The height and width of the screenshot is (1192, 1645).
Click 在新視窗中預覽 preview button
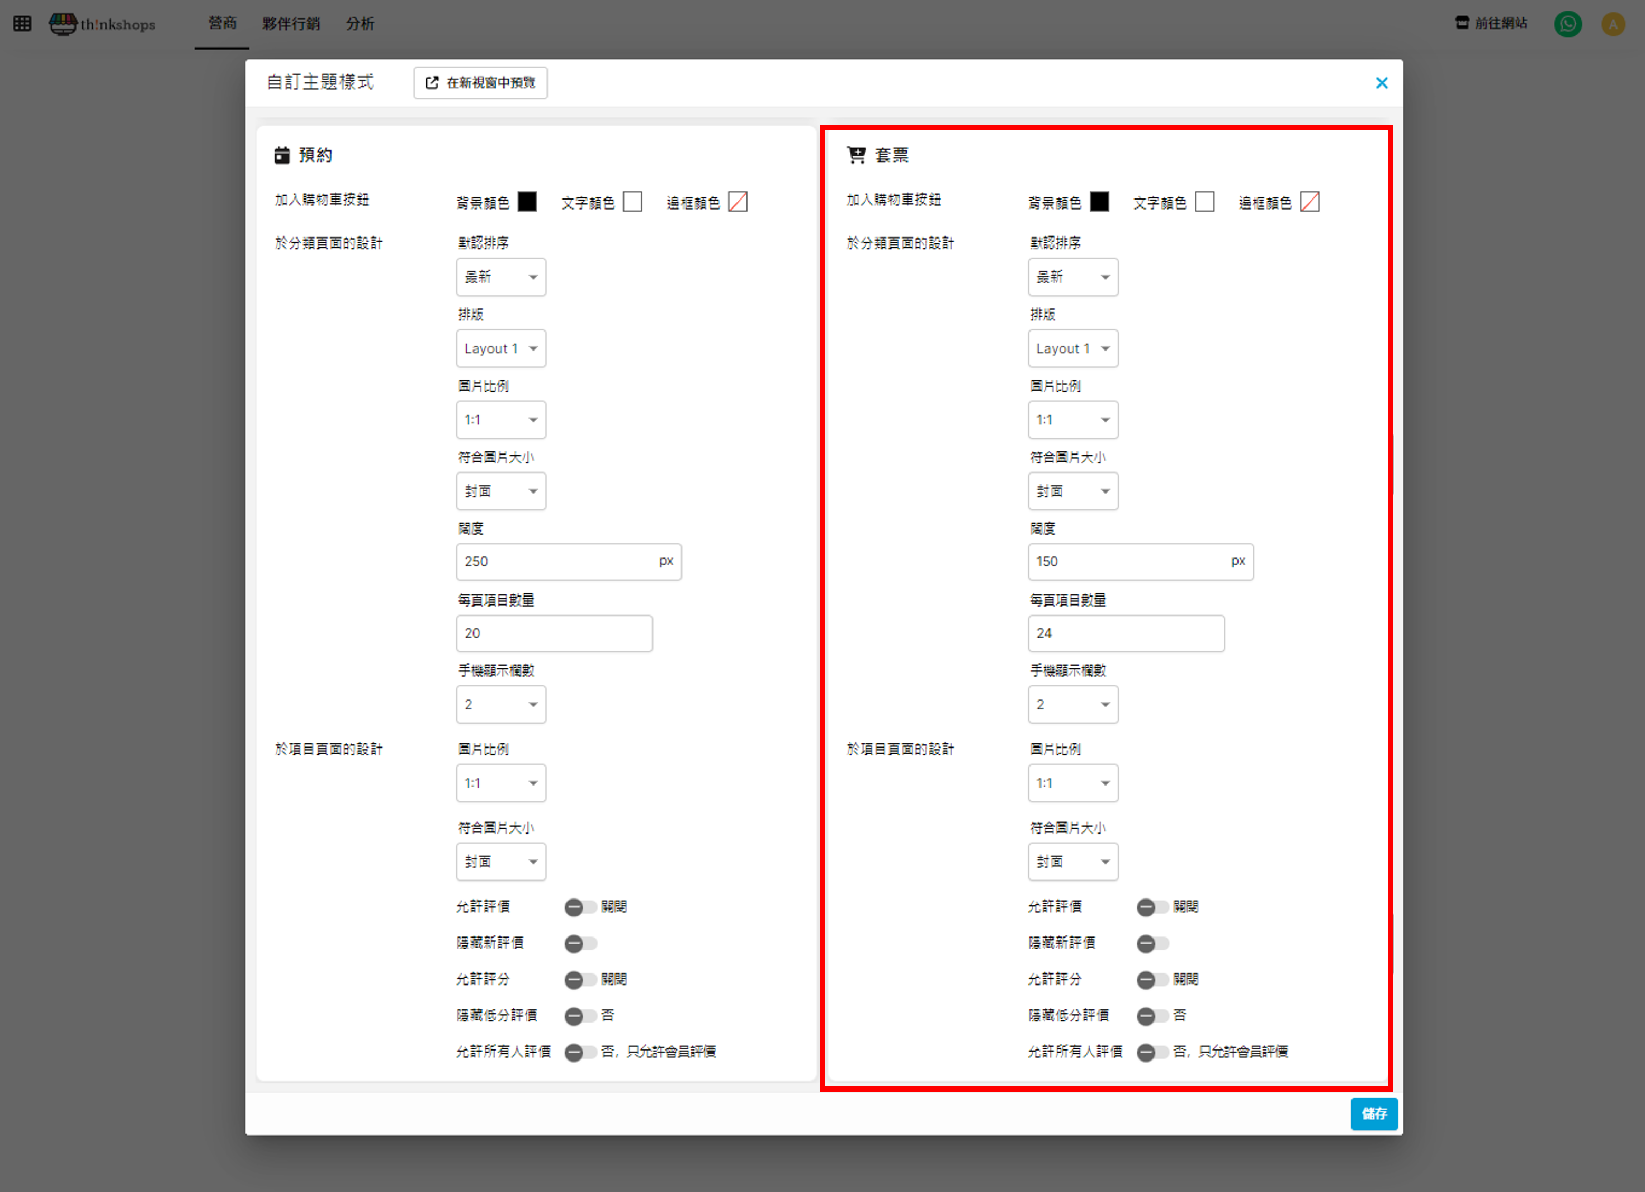480,83
